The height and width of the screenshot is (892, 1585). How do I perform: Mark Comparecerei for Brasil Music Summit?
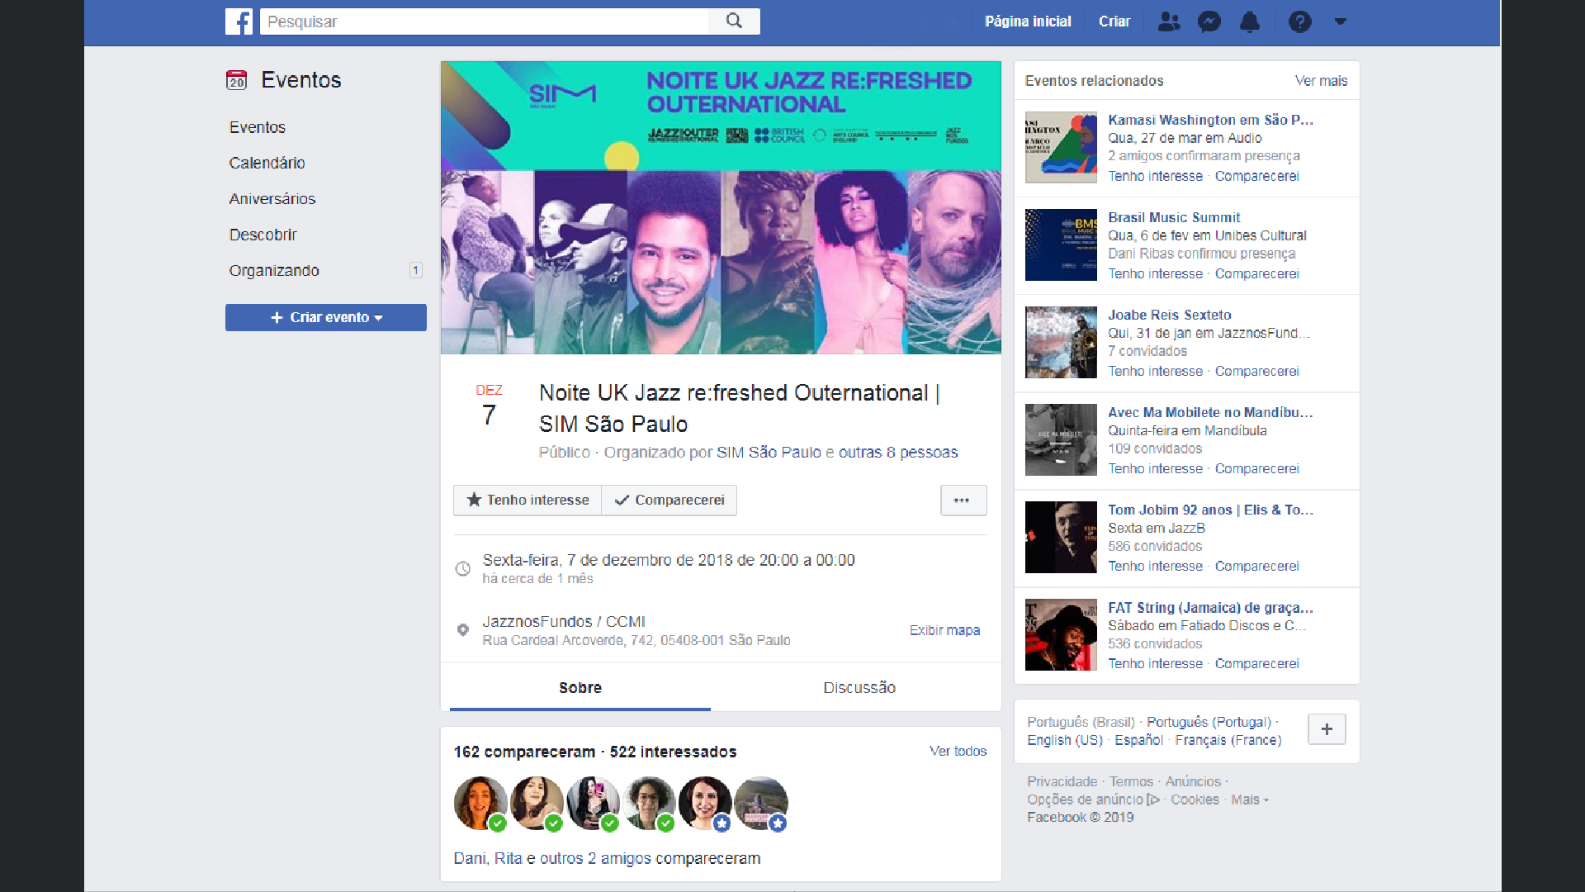point(1256,274)
